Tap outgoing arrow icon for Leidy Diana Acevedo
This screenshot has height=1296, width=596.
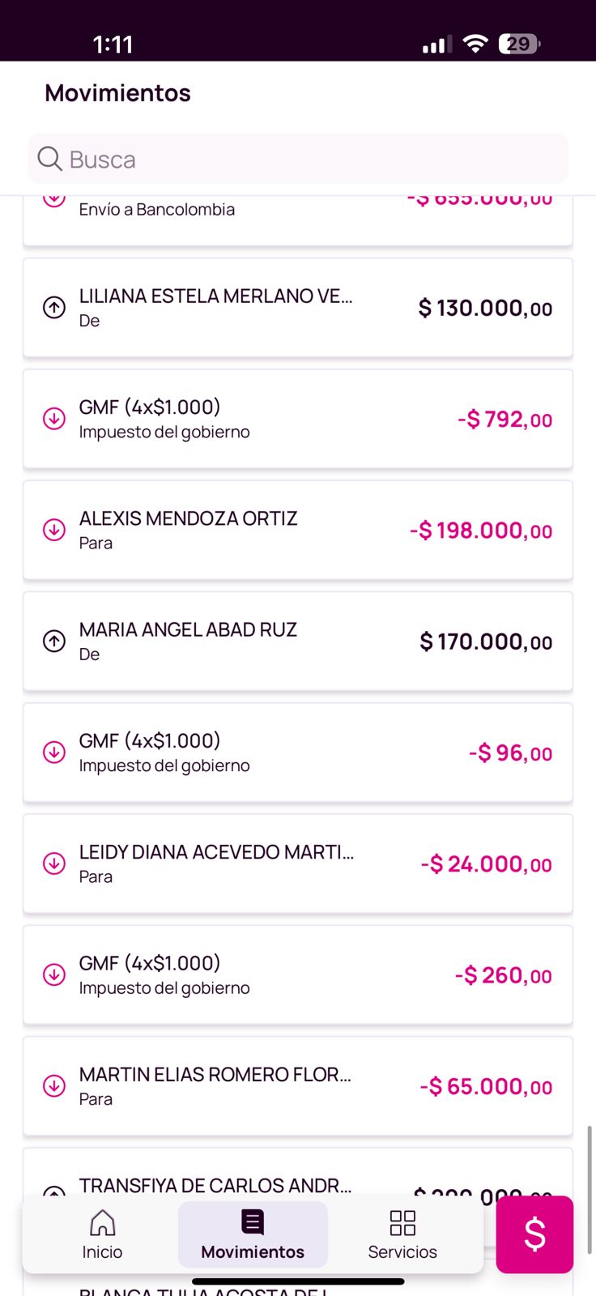54,863
